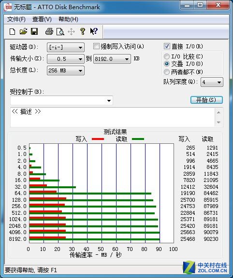The height and width of the screenshot is (278, 233).
Task: Select 交叠 I/O radio option
Action: pyautogui.click(x=167, y=64)
